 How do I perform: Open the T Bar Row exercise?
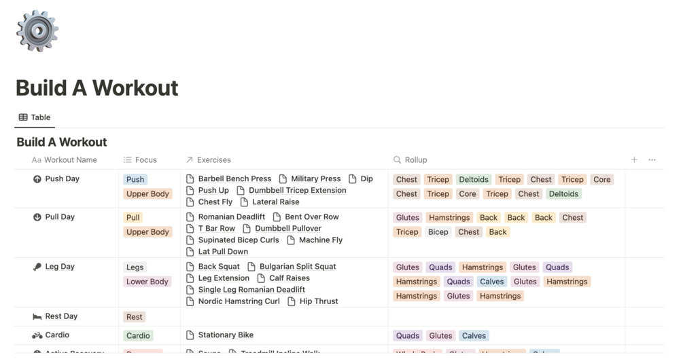pos(217,229)
